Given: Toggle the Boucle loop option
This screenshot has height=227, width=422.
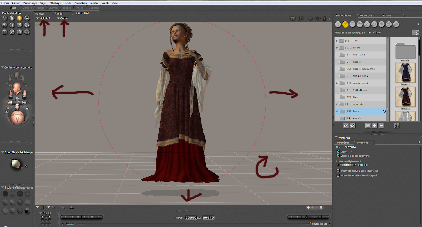Looking at the screenshot, I should (x=62, y=224).
